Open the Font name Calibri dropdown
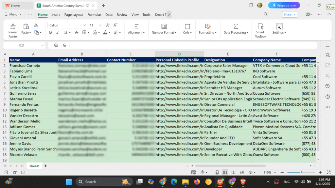 [x=84, y=25]
